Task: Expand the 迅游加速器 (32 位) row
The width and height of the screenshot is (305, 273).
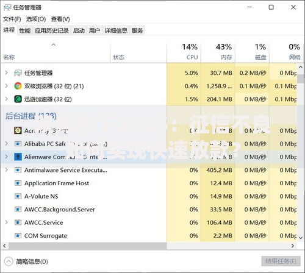Action: [x=7, y=99]
